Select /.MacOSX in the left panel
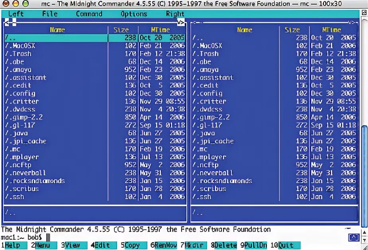 [95, 46]
